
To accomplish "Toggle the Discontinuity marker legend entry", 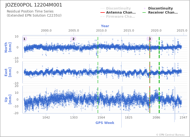I will point(158,8).
